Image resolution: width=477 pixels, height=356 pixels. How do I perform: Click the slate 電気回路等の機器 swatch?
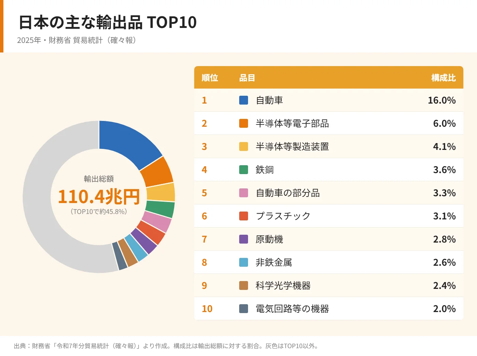[244, 309]
